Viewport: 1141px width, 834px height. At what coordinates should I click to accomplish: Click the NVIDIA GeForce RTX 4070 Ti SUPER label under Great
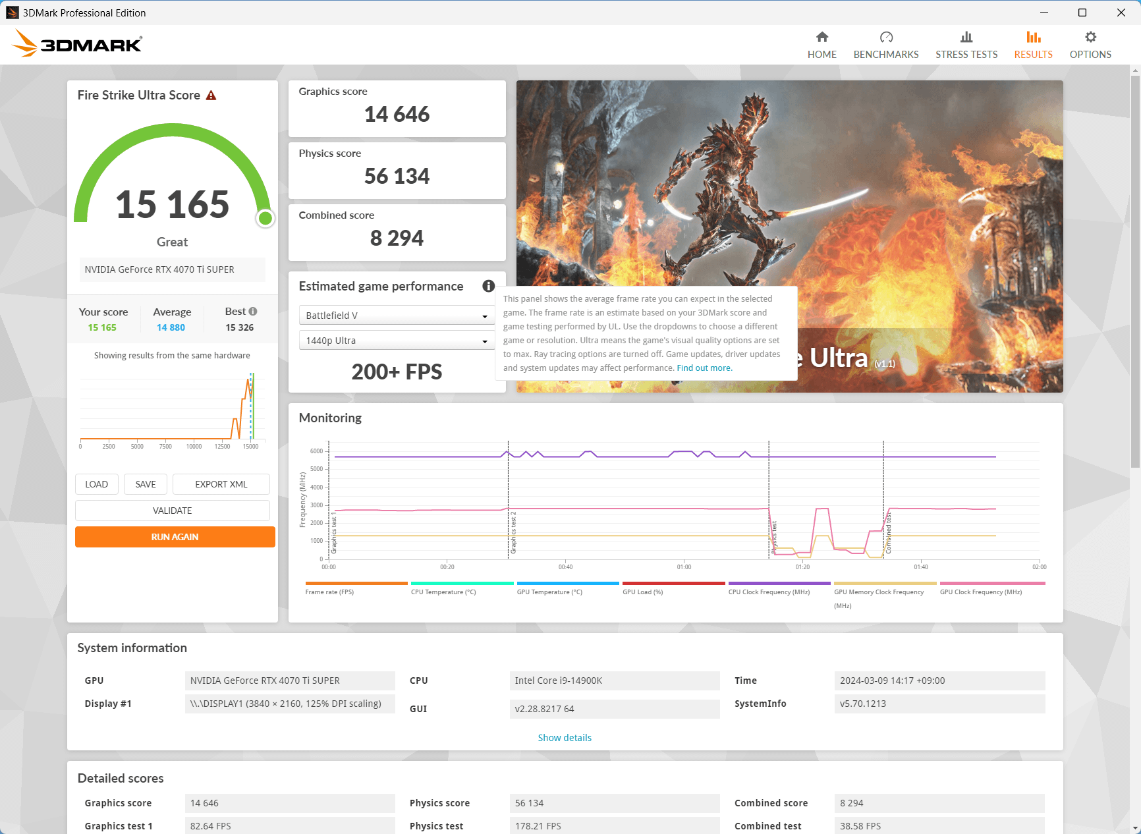click(173, 269)
